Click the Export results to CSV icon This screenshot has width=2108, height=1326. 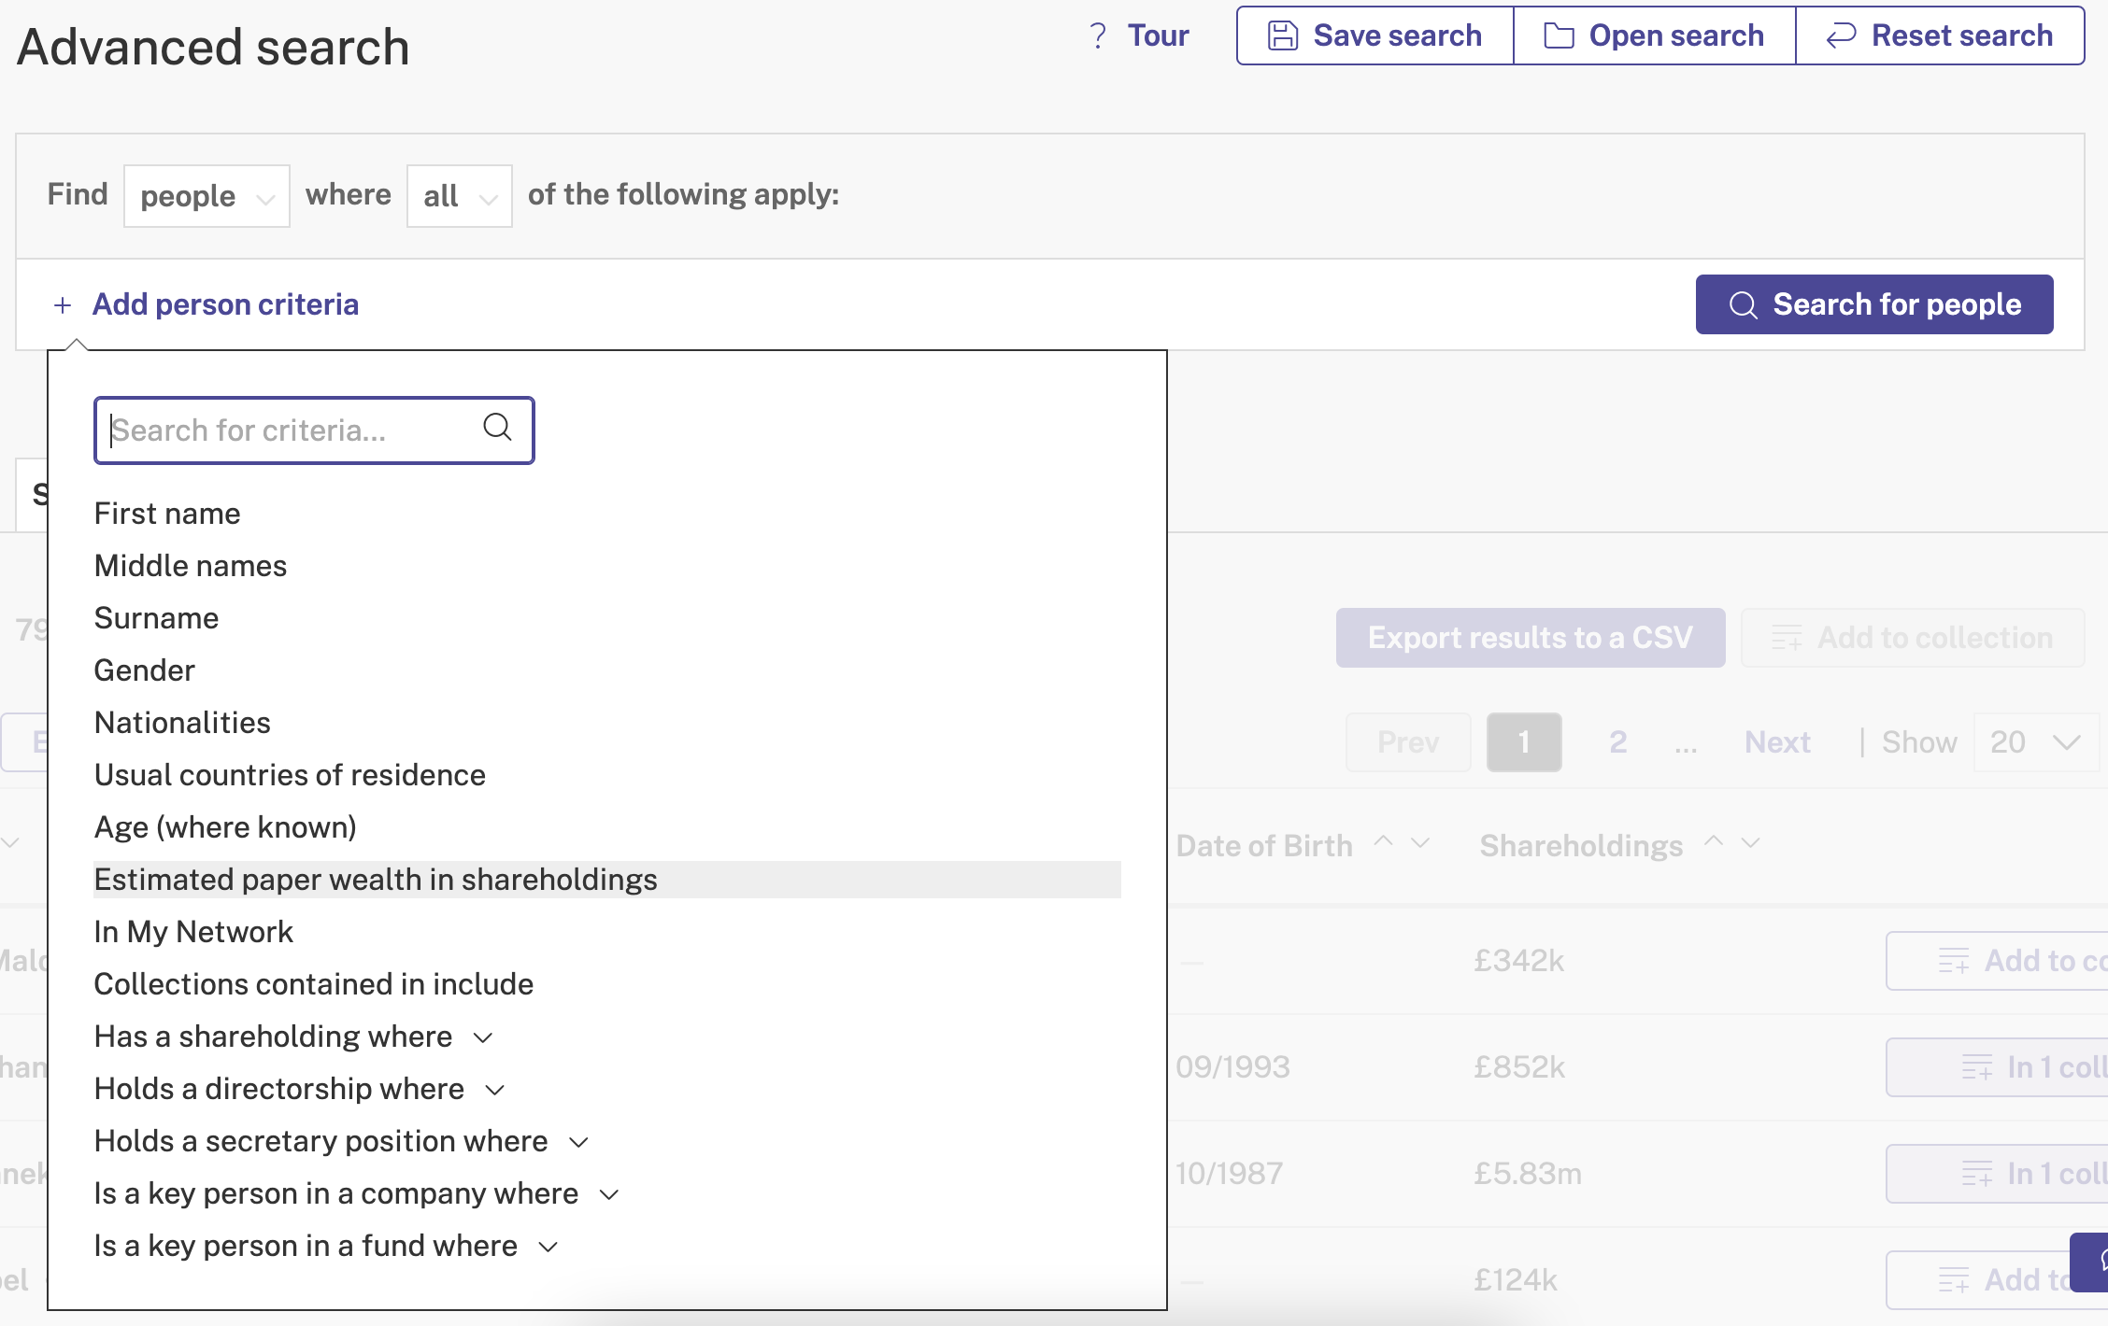click(x=1531, y=639)
